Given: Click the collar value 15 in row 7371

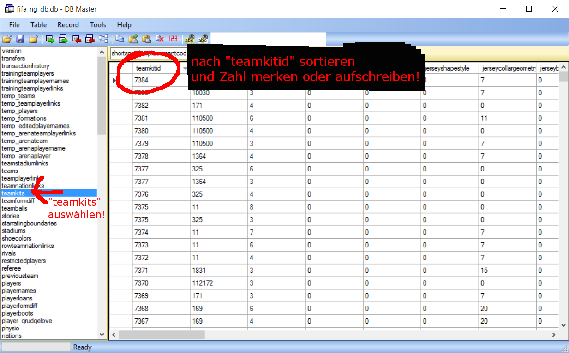Looking at the screenshot, I should click(508, 271).
